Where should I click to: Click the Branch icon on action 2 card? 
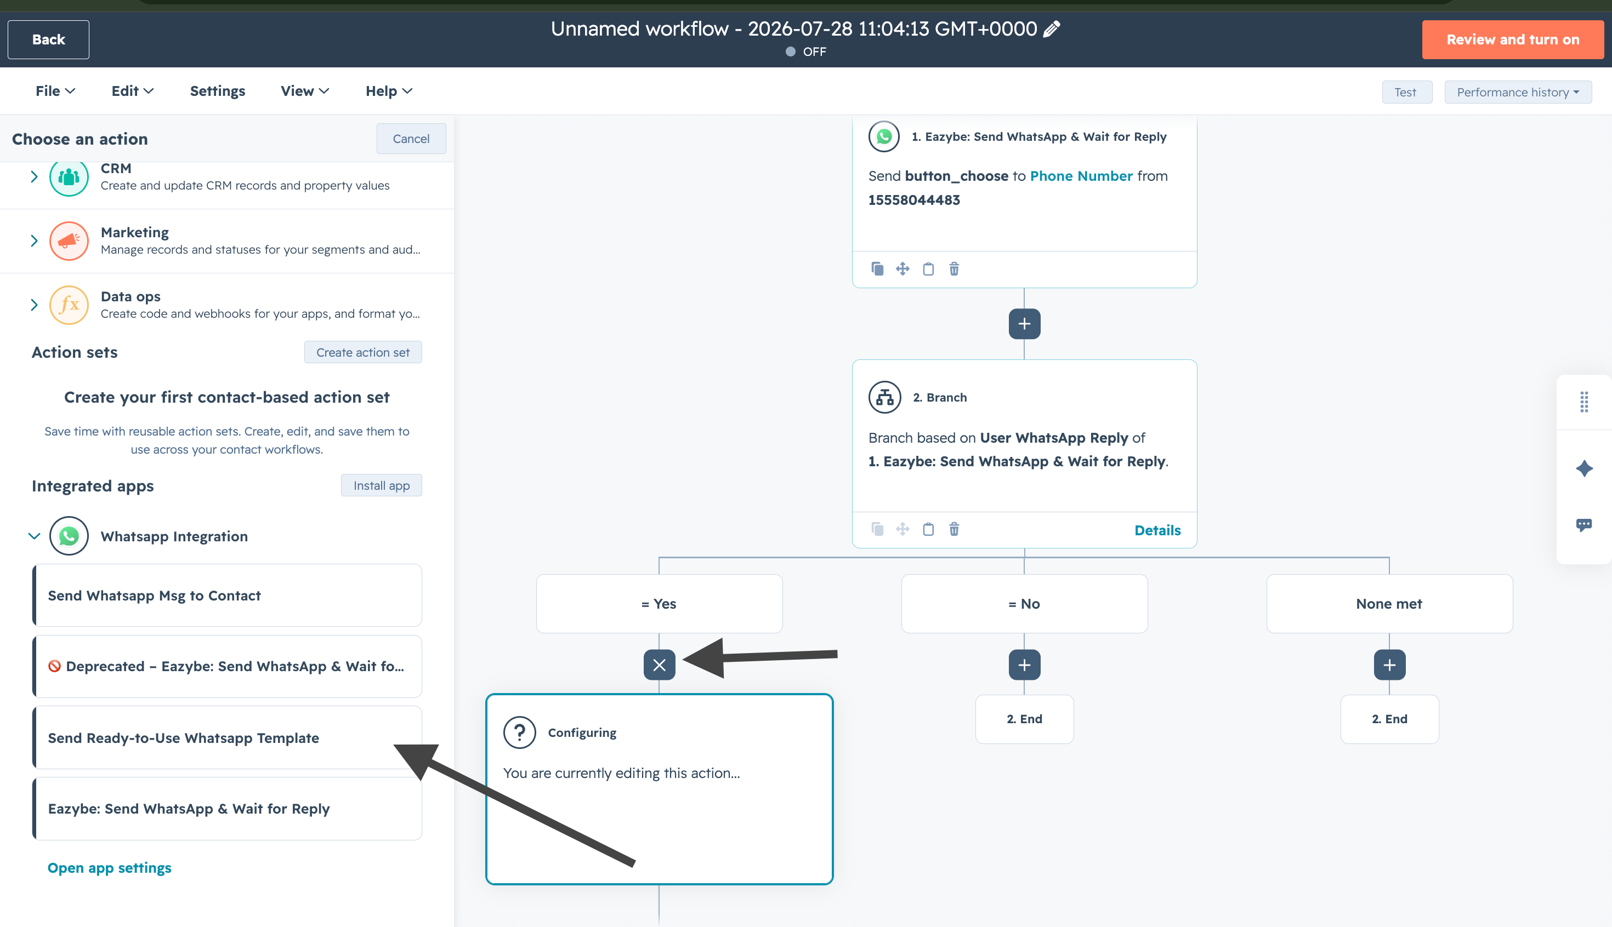884,397
